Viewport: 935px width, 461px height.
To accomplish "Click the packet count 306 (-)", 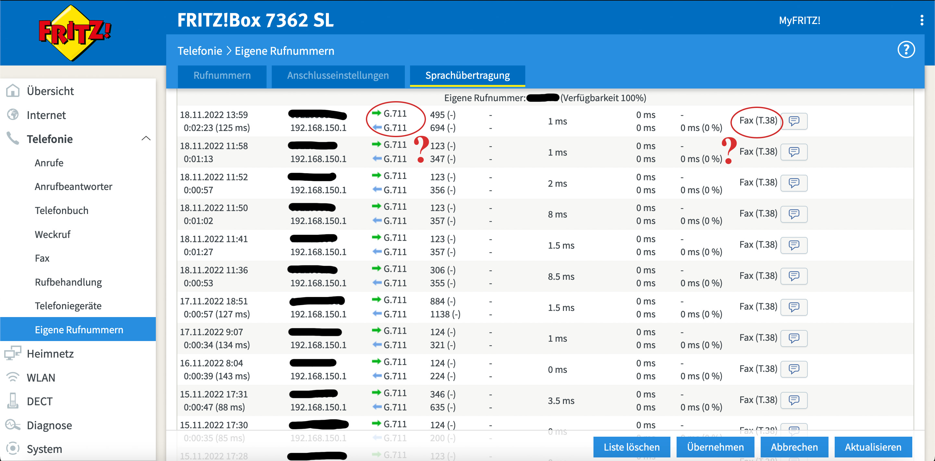I will (443, 270).
